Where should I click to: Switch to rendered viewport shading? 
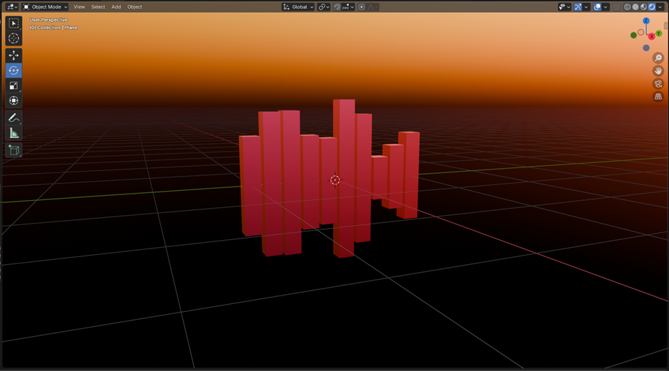[652, 7]
